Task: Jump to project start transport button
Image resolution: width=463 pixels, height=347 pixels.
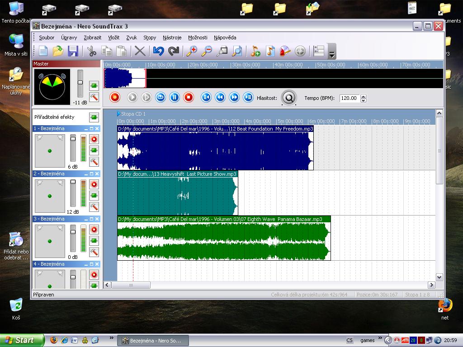Action: point(206,97)
